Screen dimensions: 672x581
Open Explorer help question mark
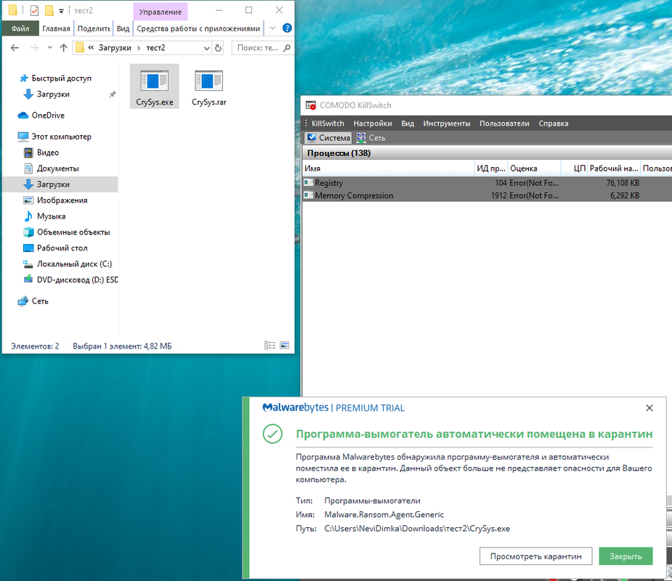click(287, 28)
